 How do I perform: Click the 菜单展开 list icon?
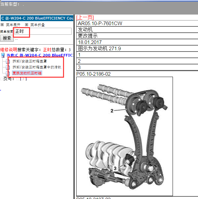tap(2, 24)
